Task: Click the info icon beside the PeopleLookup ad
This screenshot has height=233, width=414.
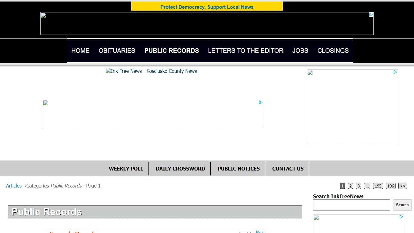Action: click(x=262, y=231)
